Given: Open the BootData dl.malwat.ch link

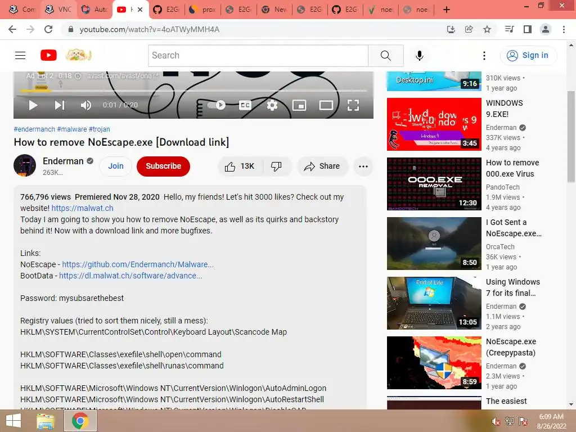Looking at the screenshot, I should pyautogui.click(x=130, y=276).
